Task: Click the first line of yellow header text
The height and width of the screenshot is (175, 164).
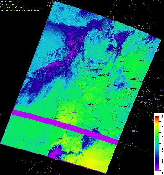Action: pyautogui.click(x=10, y=1)
